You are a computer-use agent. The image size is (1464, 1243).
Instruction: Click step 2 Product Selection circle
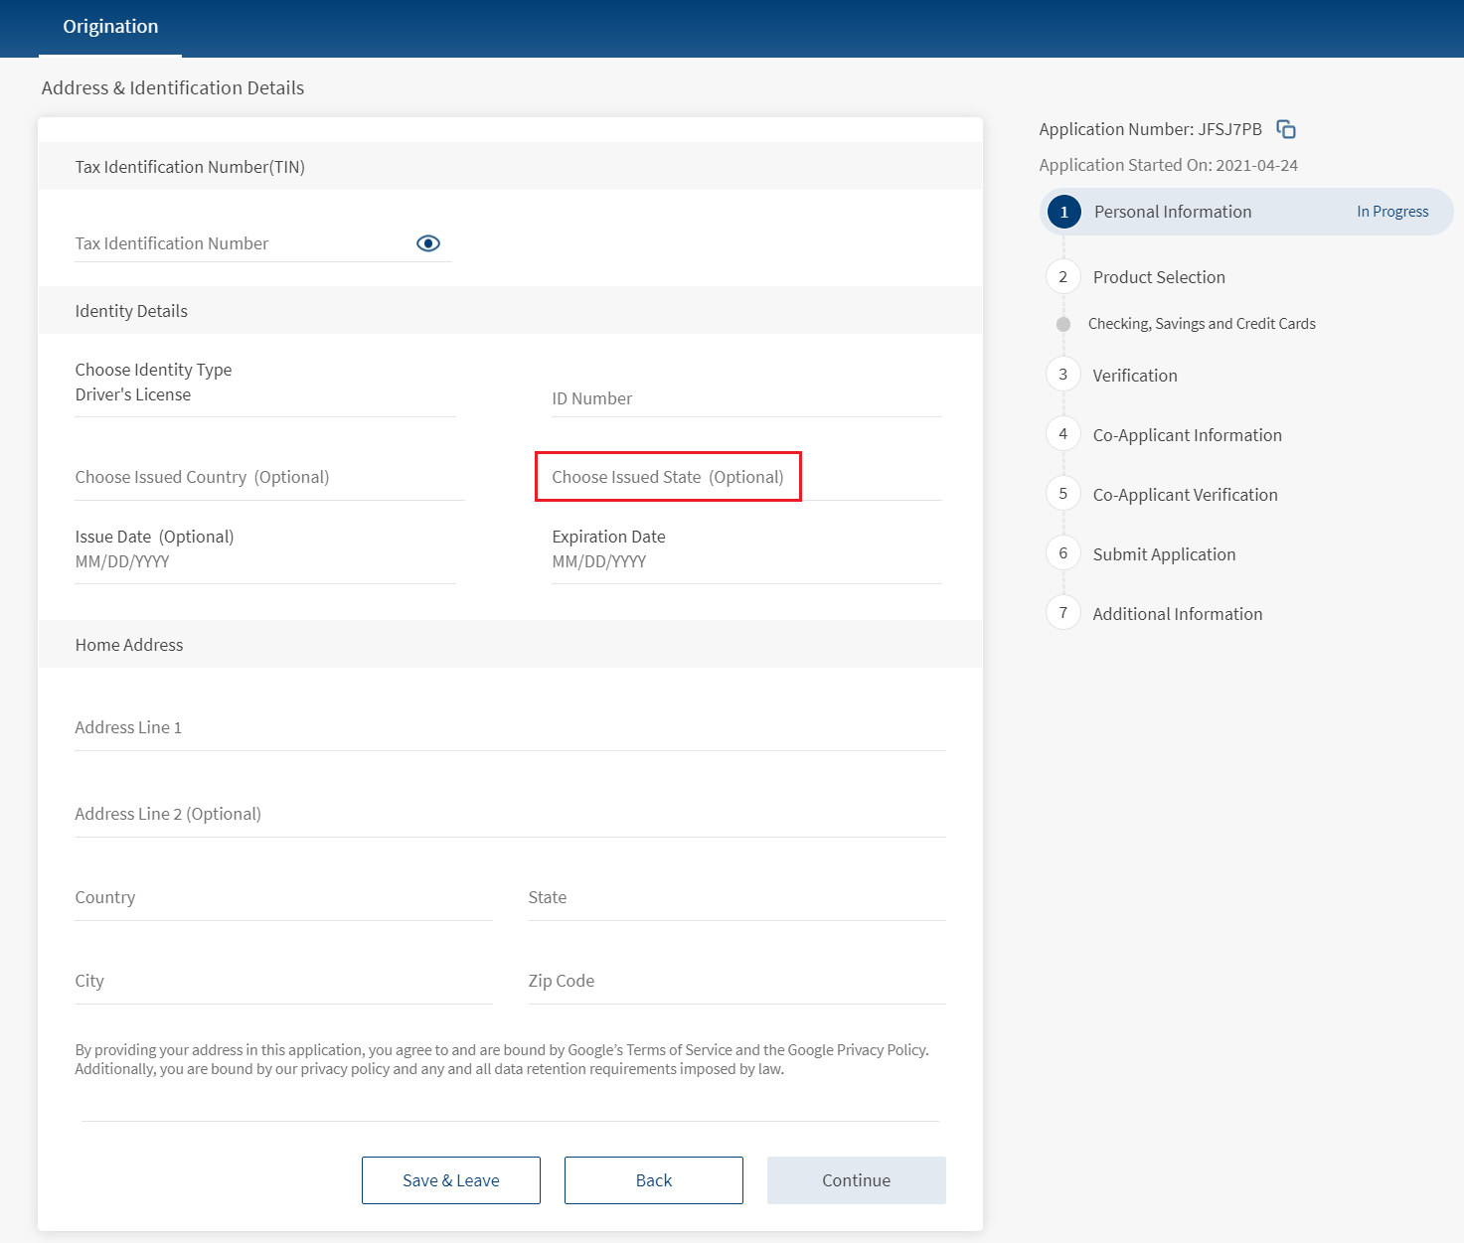coord(1063,277)
